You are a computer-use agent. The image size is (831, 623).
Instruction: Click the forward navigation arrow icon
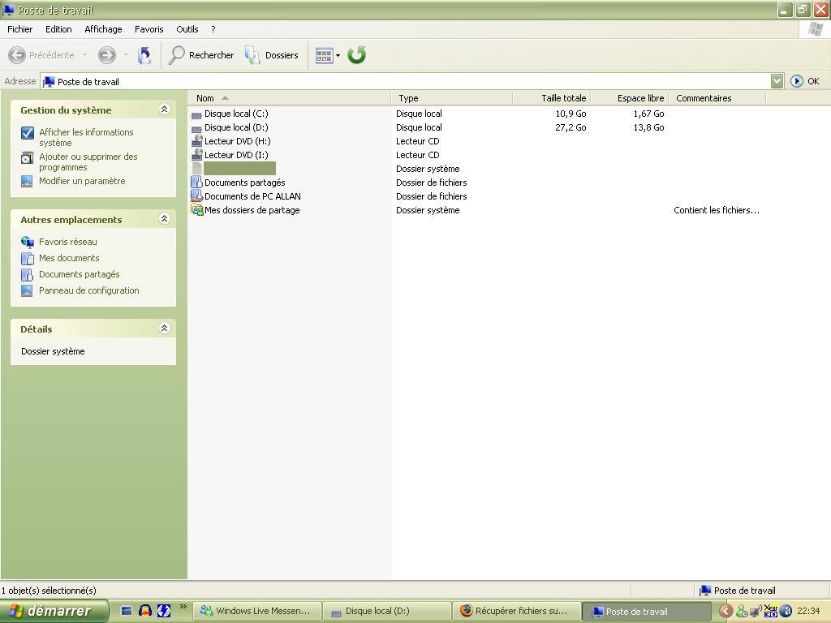pyautogui.click(x=107, y=55)
